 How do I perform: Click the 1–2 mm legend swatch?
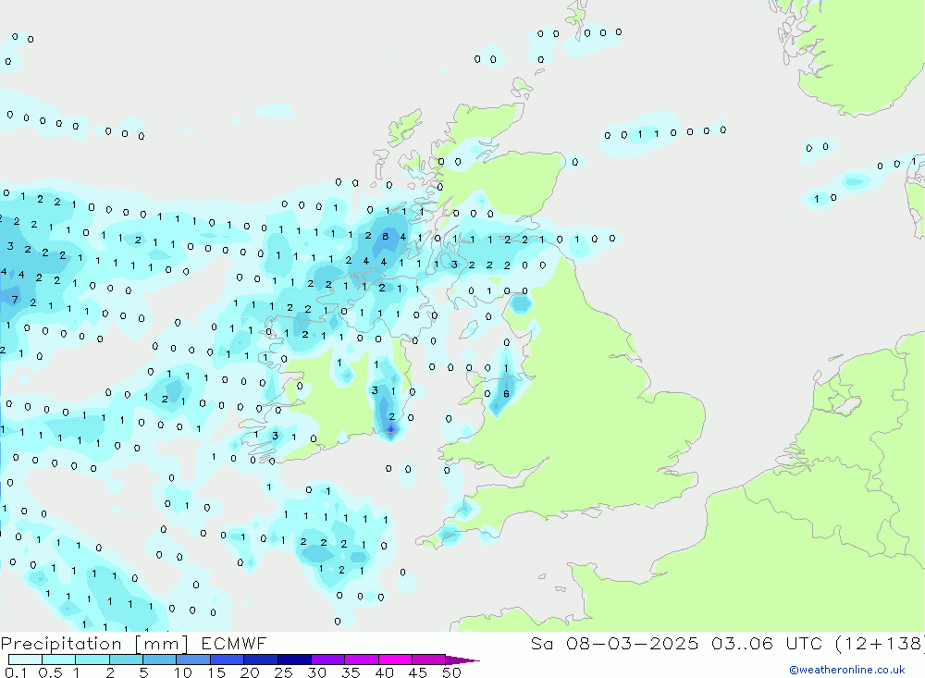[92, 660]
